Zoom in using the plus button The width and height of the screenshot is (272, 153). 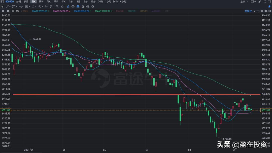pos(269,11)
